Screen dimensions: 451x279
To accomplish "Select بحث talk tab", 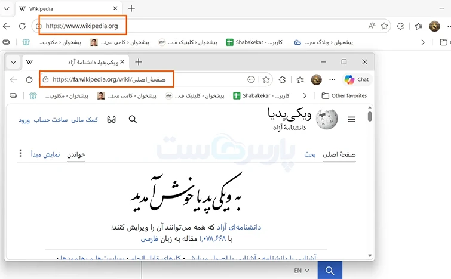I will tap(310, 155).
